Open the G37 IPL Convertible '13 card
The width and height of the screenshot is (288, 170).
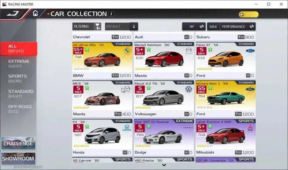click(226, 160)
